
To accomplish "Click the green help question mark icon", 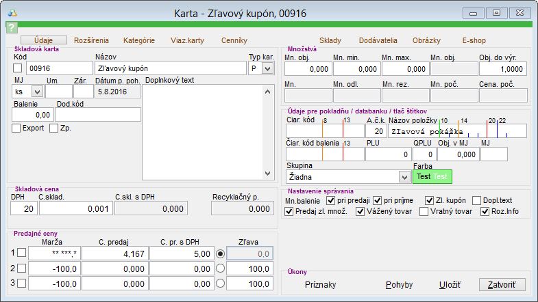I will [11, 28].
